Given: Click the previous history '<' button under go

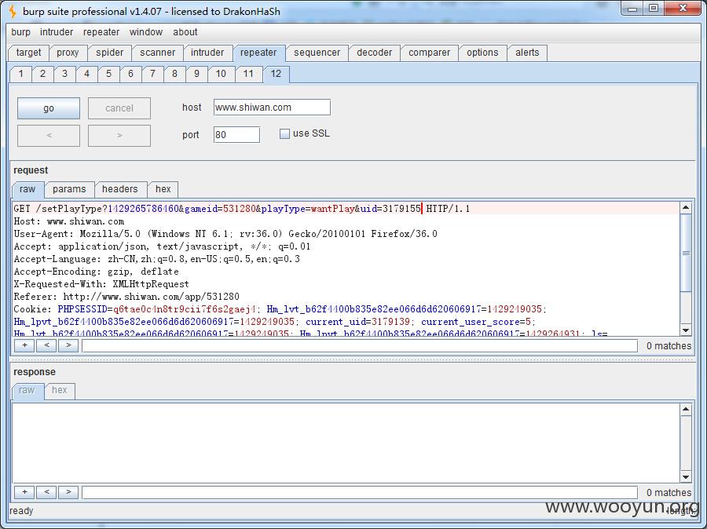Looking at the screenshot, I should tap(49, 136).
